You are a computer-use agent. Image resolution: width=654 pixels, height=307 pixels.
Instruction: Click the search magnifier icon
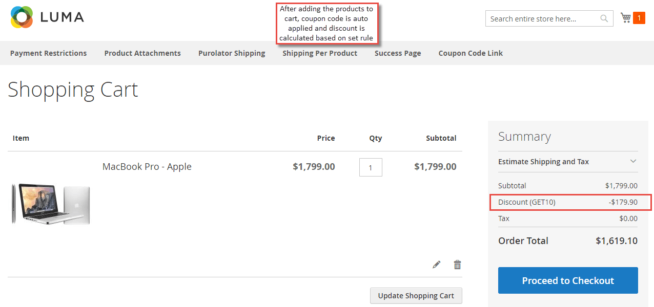604,18
